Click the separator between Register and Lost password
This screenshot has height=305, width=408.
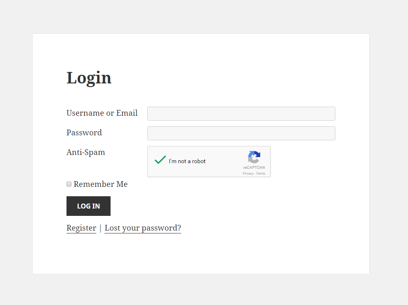tap(100, 228)
